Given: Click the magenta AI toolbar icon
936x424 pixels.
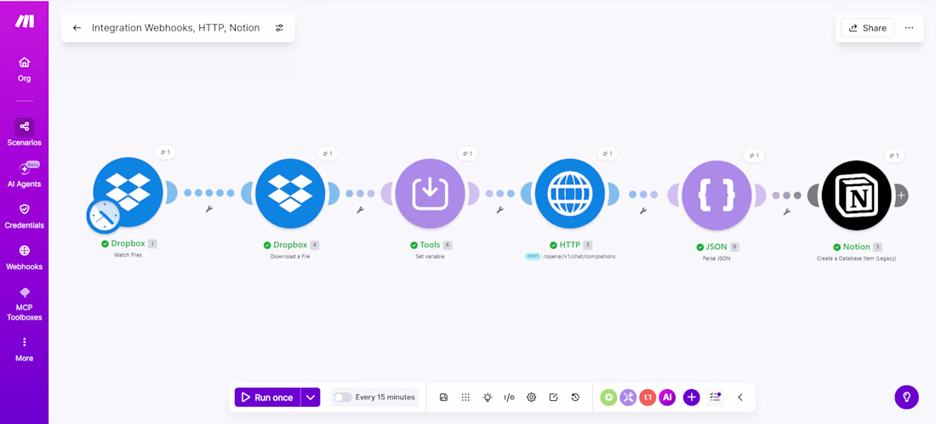Looking at the screenshot, I should [x=667, y=397].
